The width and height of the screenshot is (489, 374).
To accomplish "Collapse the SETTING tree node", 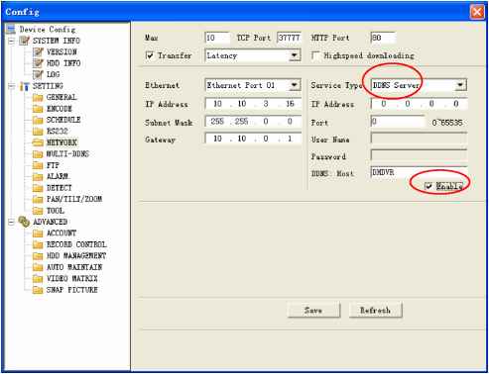I will (11, 86).
